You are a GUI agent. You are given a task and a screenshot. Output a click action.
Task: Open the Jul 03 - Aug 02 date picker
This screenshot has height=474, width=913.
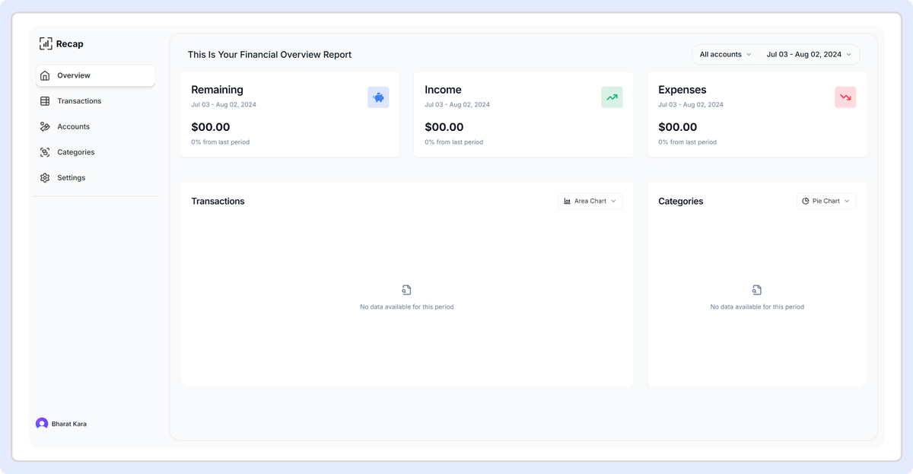809,55
